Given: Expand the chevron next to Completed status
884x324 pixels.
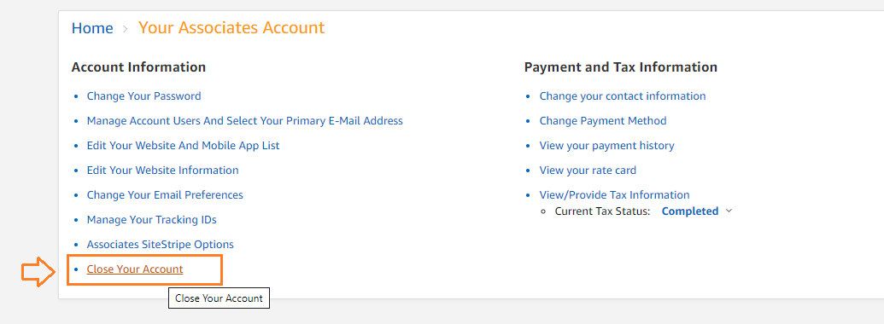Looking at the screenshot, I should click(x=729, y=211).
